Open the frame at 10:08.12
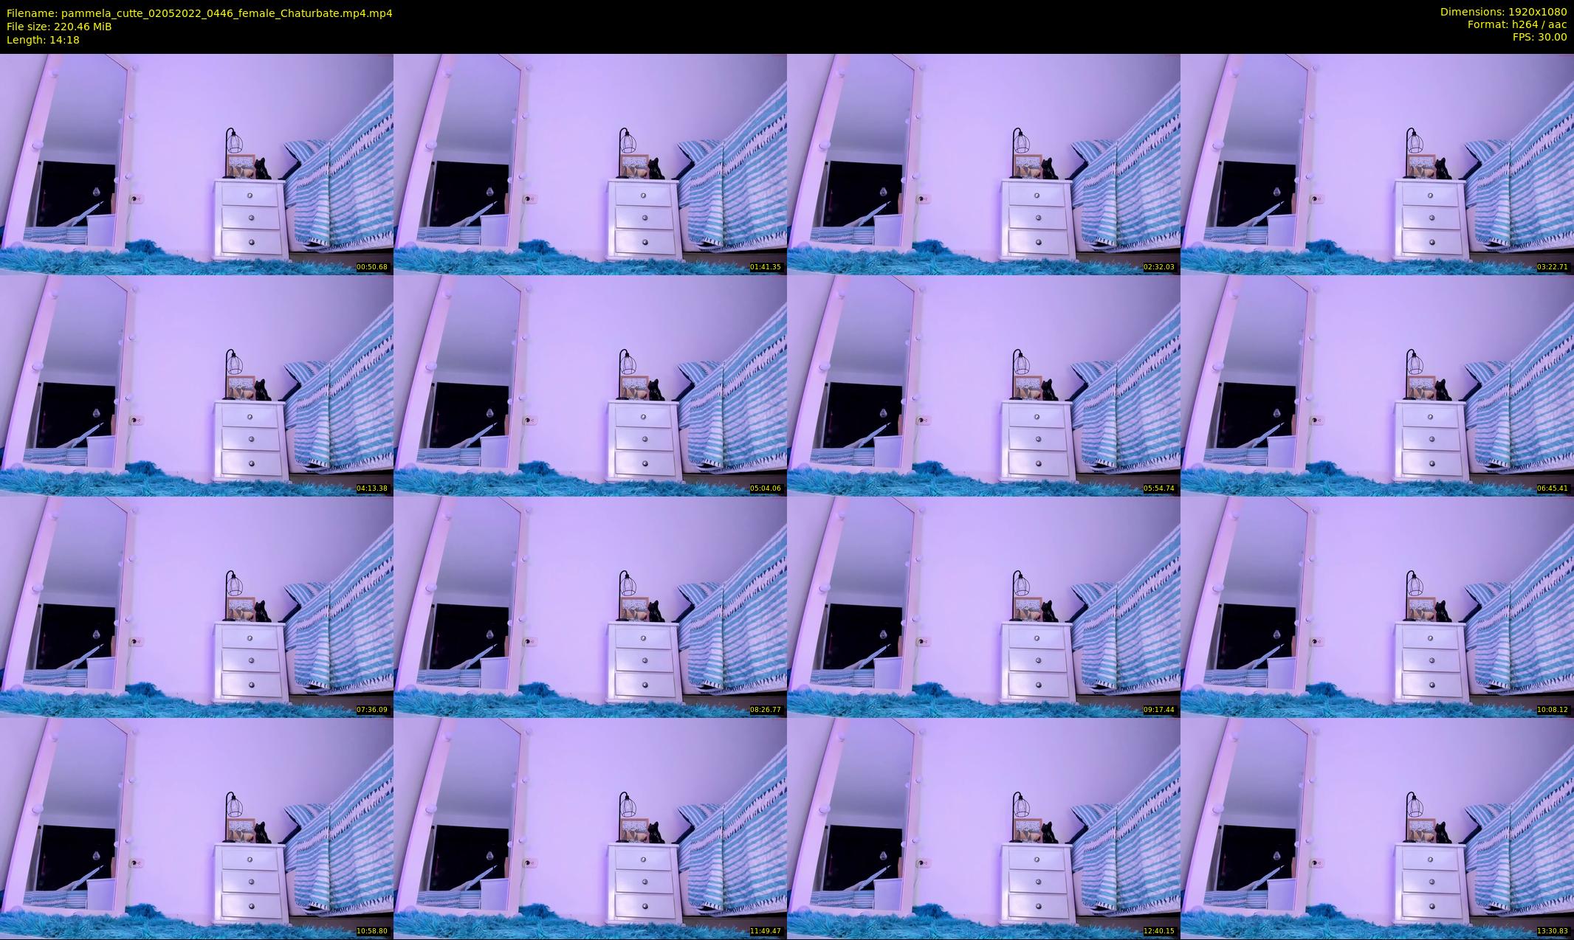 1377,606
